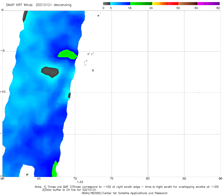Viewport: 223px width, 195px height.
Task: Click the longitude axis label "70"
Action: [x=75, y=178]
